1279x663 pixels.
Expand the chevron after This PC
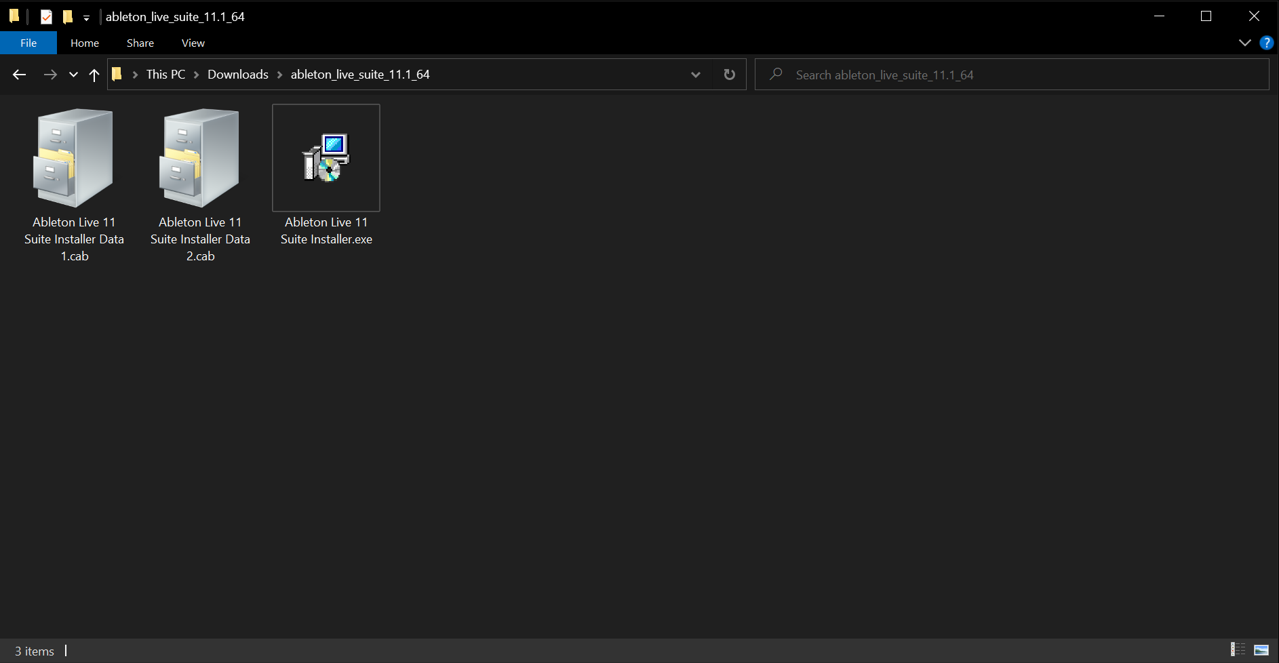197,75
